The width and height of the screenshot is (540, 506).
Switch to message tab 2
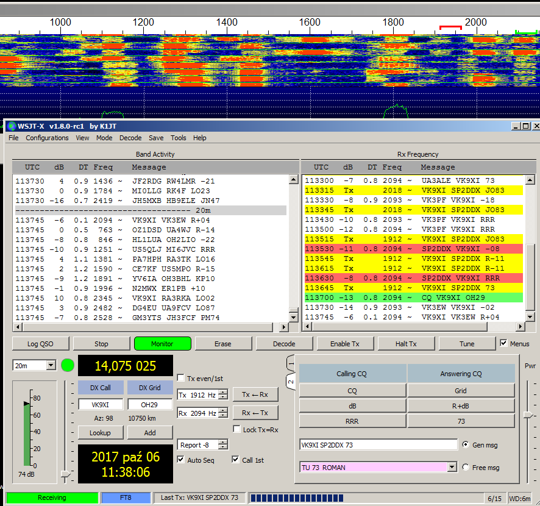[x=291, y=382]
